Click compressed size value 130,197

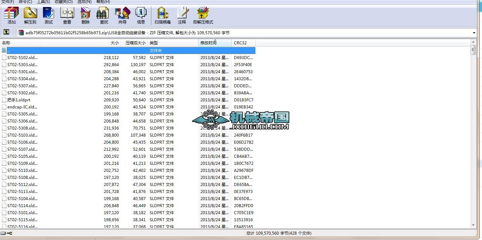click(x=138, y=64)
